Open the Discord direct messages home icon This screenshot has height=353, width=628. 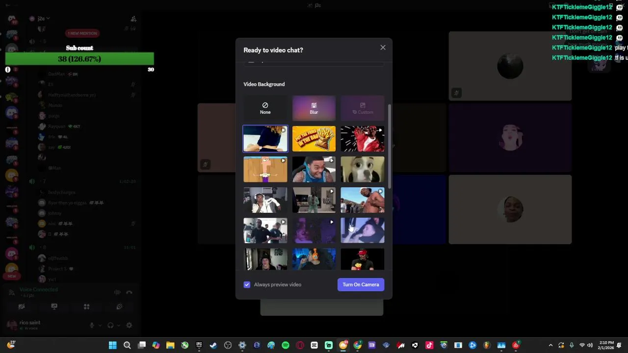(x=11, y=19)
